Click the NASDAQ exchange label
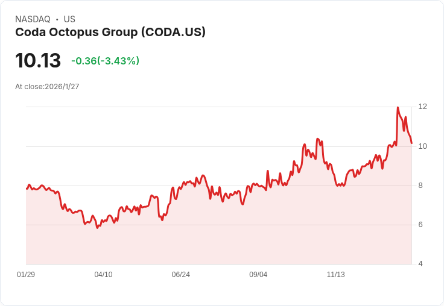 pyautogui.click(x=33, y=19)
